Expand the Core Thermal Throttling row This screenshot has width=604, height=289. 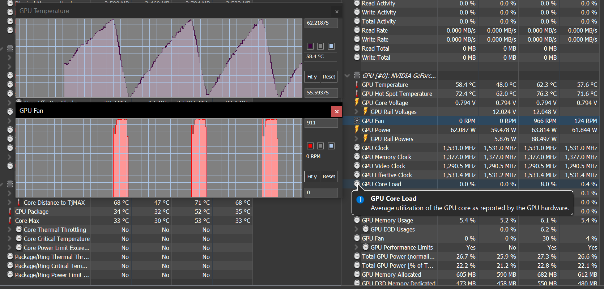[9, 229]
